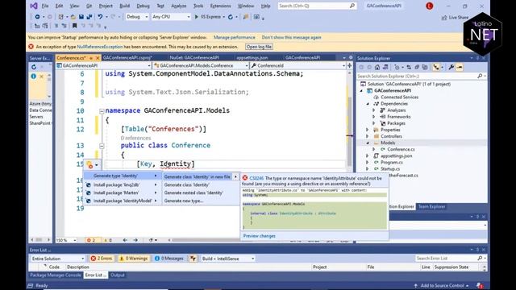The height and width of the screenshot is (290, 516).
Task: Click the Open file toolbar icon
Action: [73, 17]
